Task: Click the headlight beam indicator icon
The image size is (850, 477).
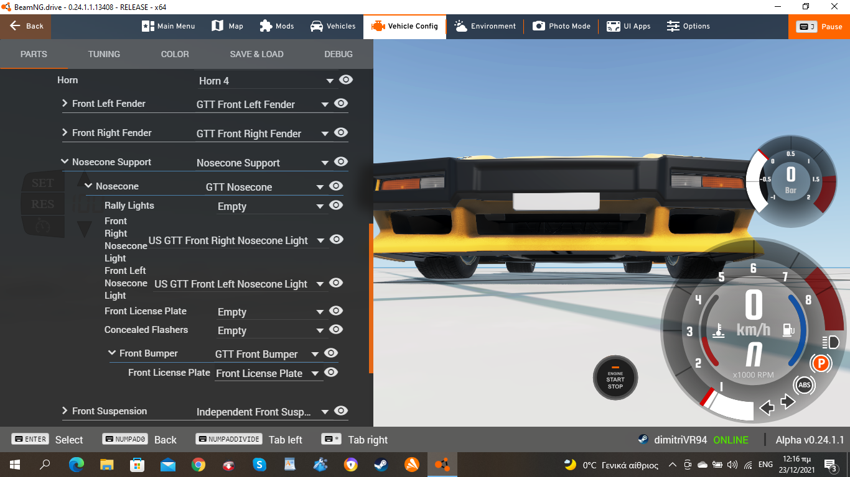Action: (831, 342)
